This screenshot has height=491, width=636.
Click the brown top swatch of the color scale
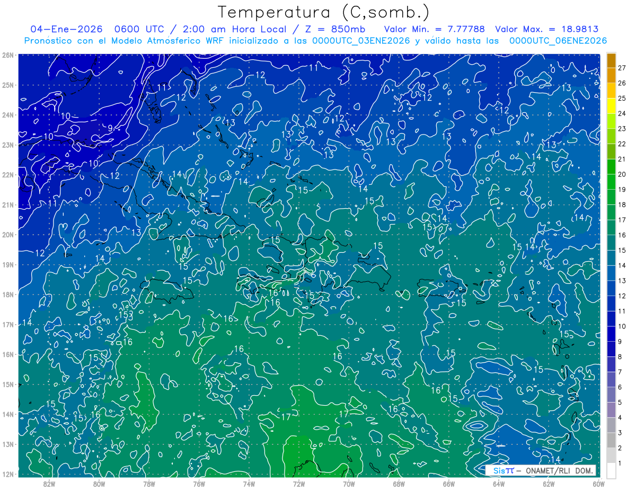[x=611, y=60]
